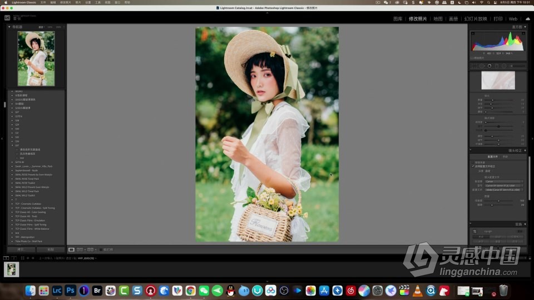Collapse the 变换 panel header triangle

pyautogui.click(x=525, y=224)
